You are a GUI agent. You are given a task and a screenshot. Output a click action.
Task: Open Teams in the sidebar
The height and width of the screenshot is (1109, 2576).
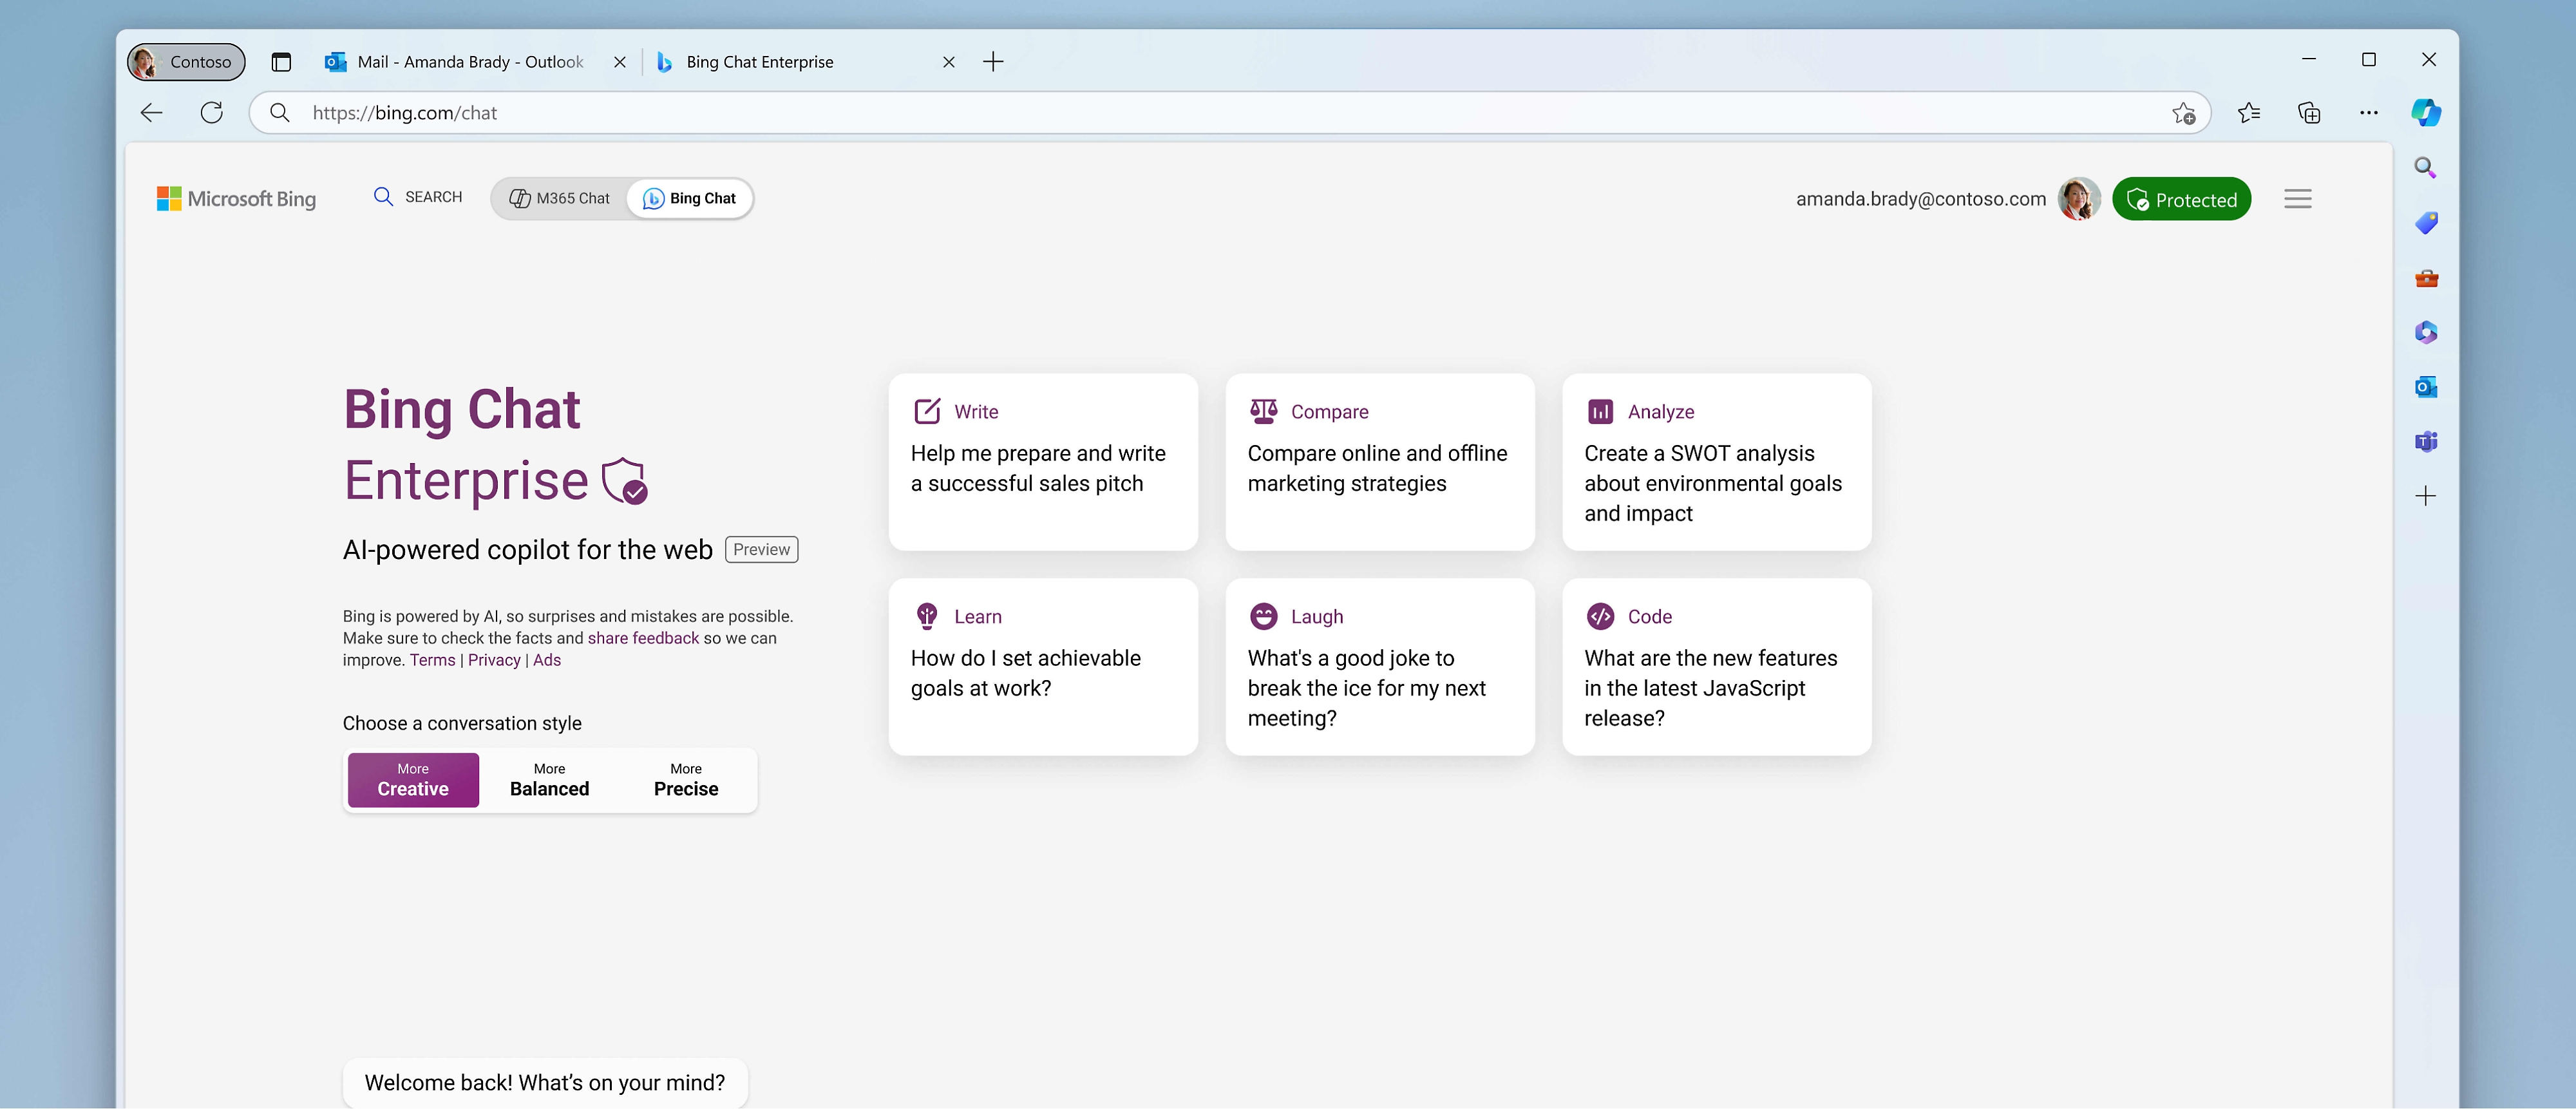coord(2426,441)
